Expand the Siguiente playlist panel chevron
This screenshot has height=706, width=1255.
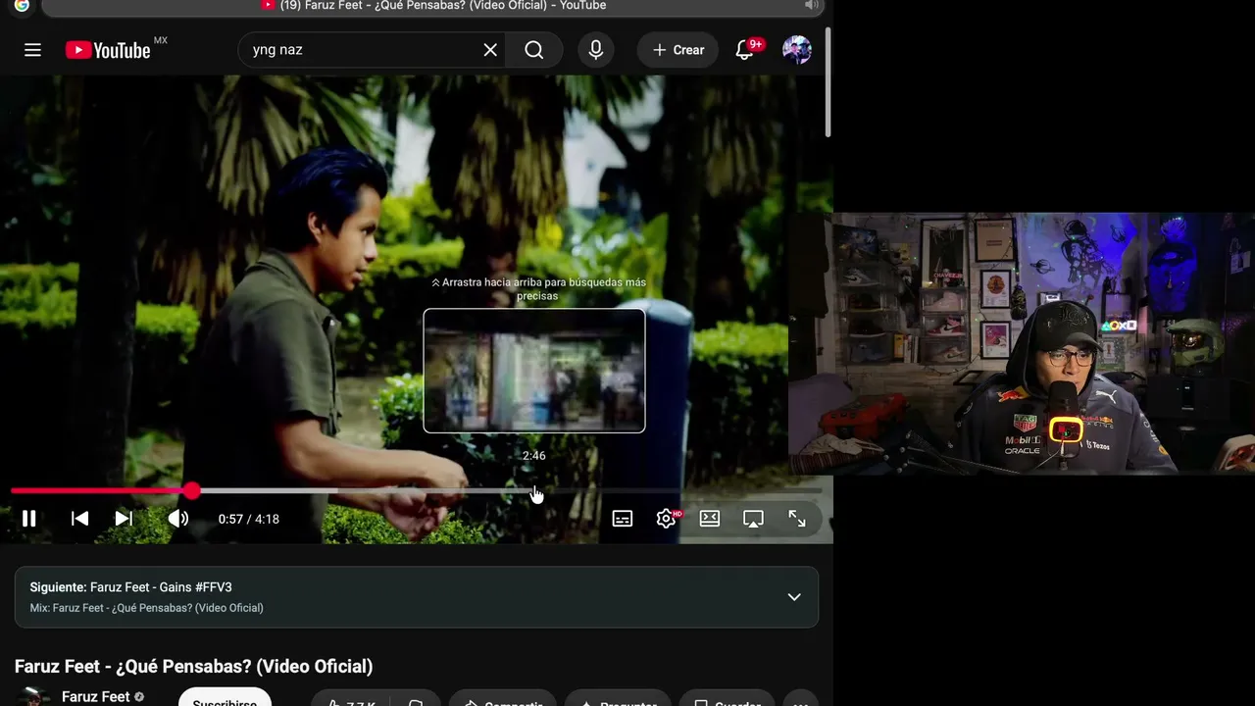tap(794, 597)
